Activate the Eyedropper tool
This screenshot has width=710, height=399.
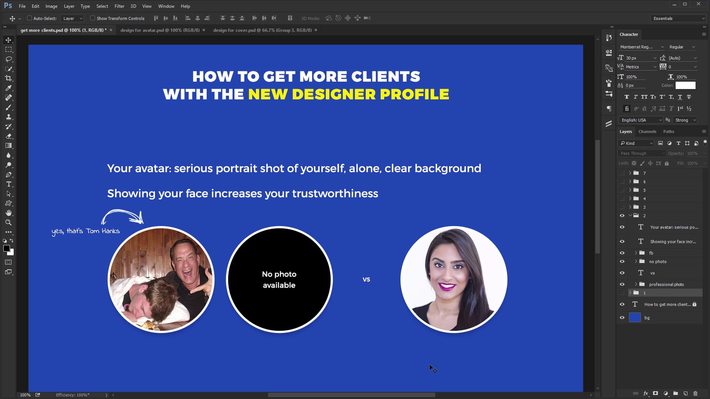pos(9,88)
